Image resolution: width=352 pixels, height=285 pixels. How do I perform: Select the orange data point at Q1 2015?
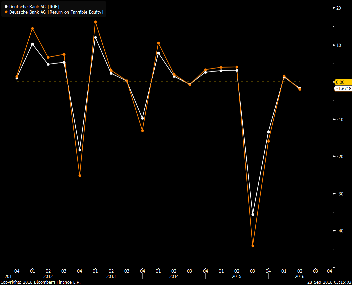pos(221,68)
